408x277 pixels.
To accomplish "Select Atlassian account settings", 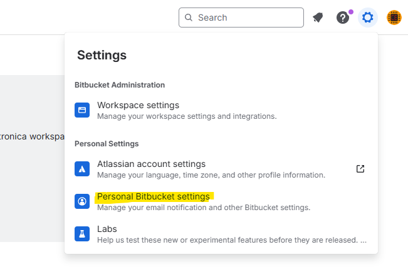I will click(x=151, y=164).
